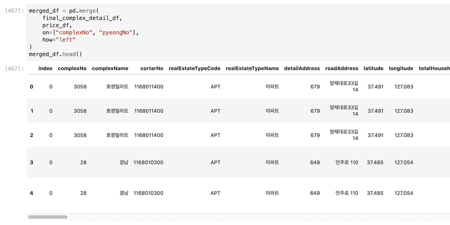Select the 호정빌라트 cell in row 1
The image size is (450, 225).
click(x=117, y=111)
